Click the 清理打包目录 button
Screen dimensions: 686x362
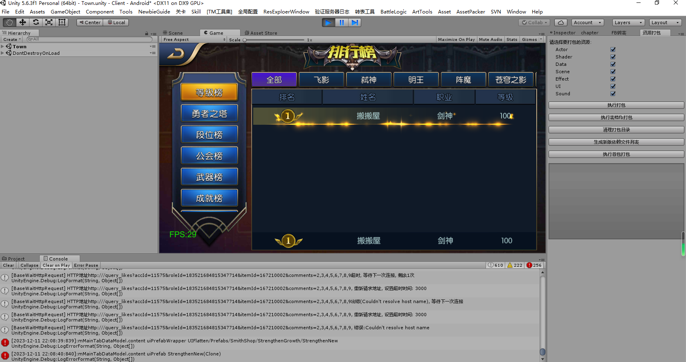616,130
